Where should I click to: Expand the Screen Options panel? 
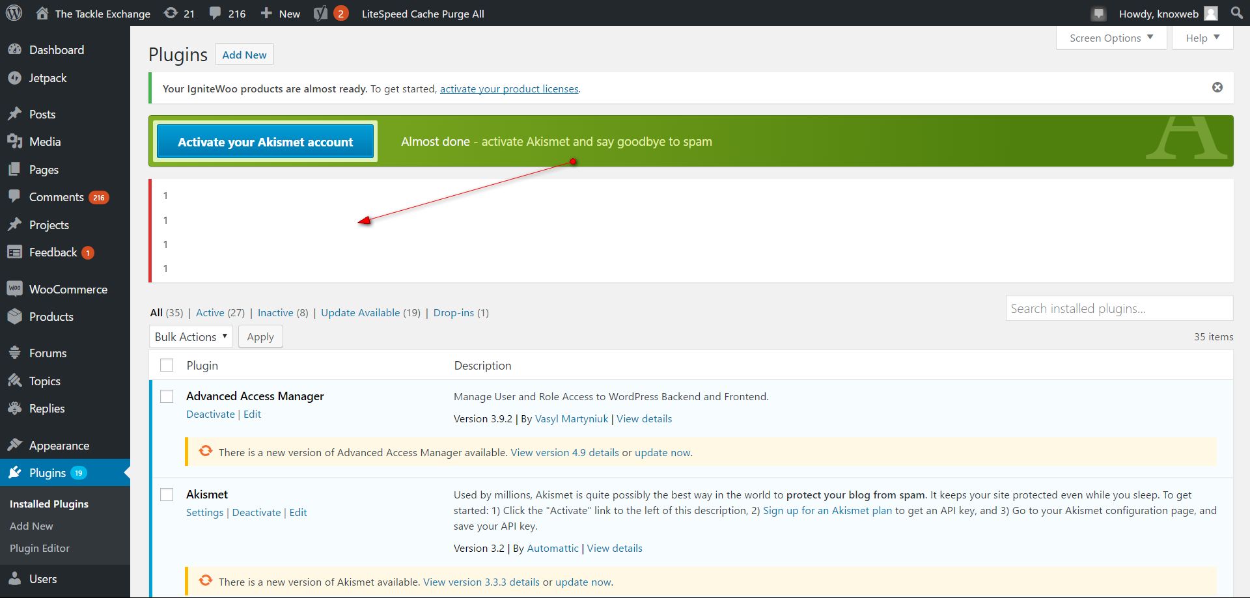(x=1111, y=38)
